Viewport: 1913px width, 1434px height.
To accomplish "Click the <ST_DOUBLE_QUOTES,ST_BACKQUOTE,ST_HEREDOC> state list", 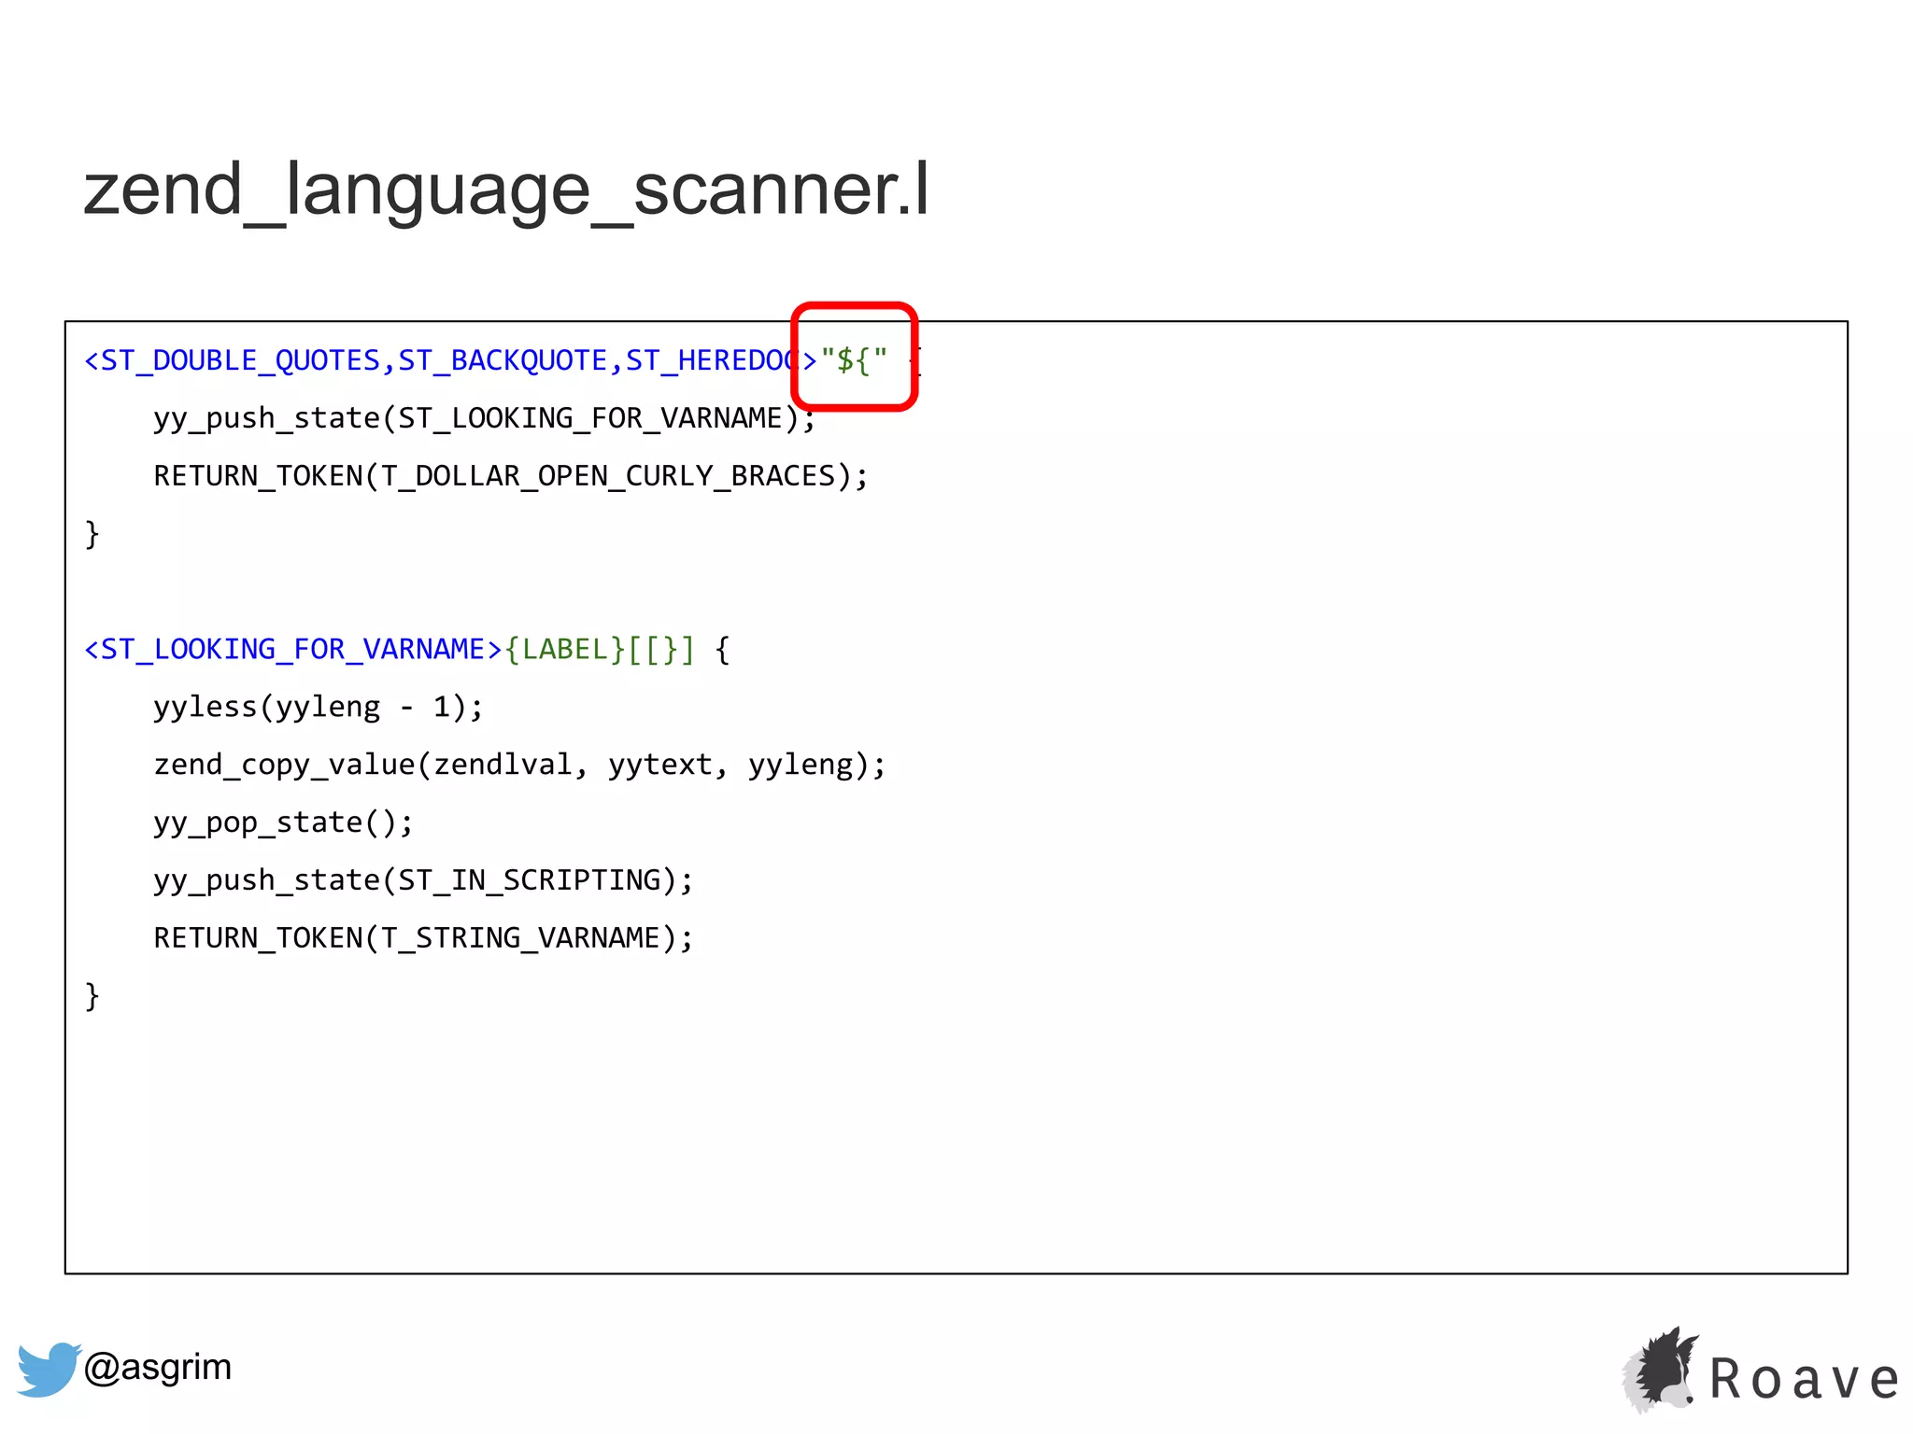I will click(451, 360).
